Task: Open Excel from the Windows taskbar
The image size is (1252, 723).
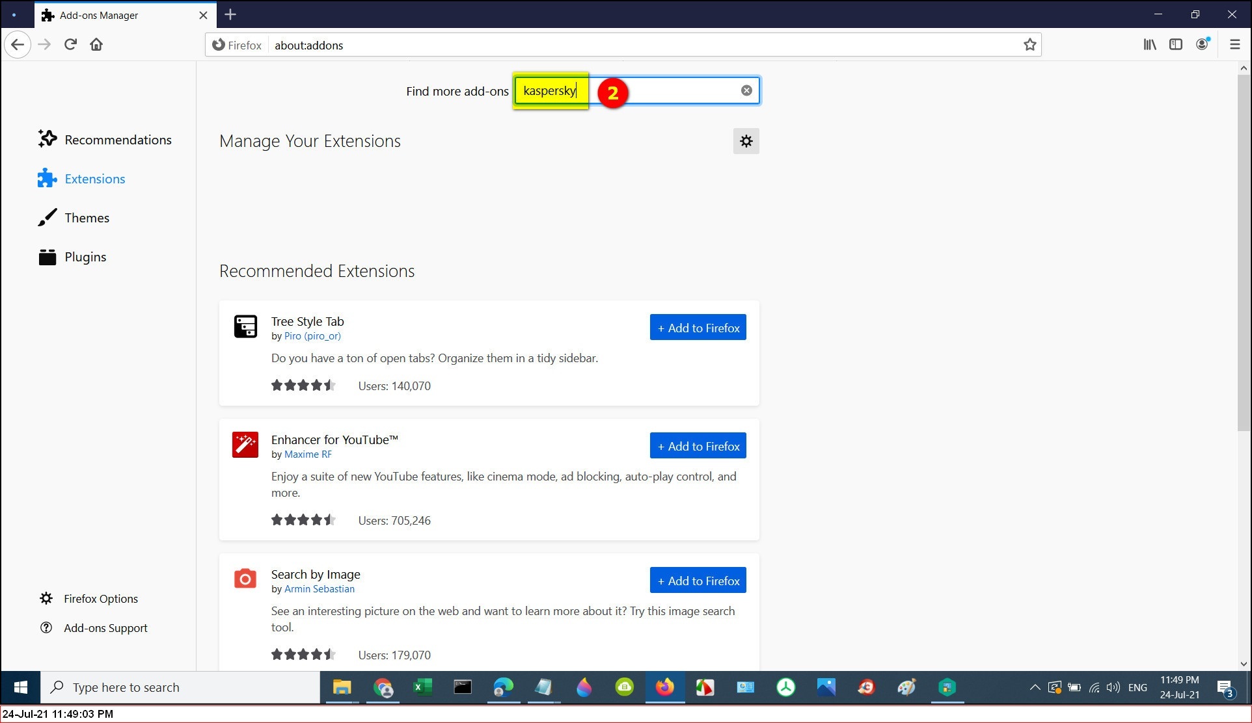Action: (422, 687)
